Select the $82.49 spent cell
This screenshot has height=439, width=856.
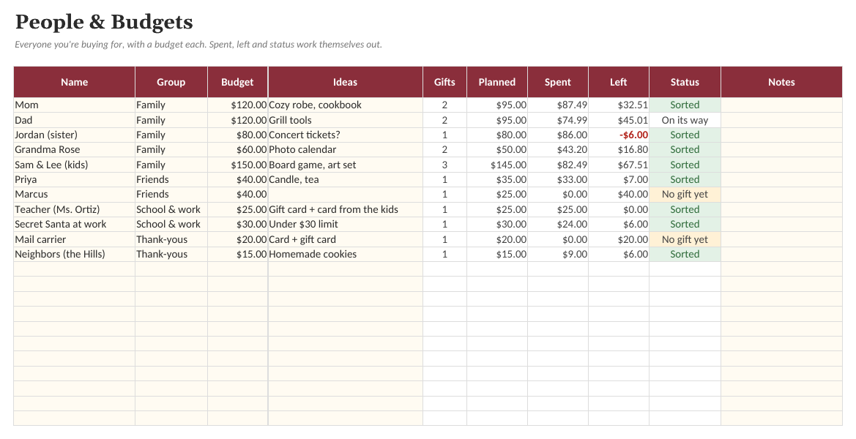557,165
